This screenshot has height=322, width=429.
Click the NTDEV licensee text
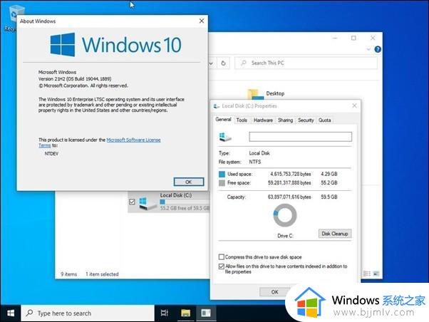click(x=51, y=154)
